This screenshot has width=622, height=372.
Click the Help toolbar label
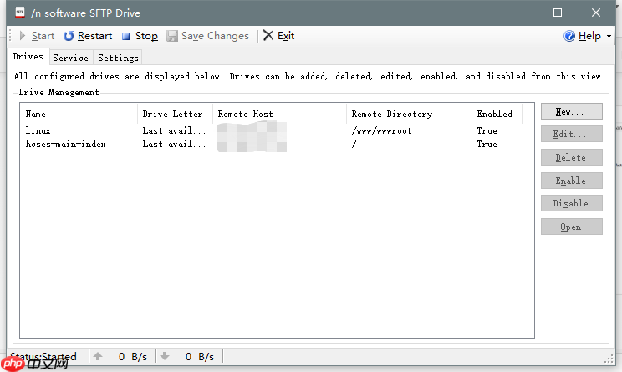(589, 36)
